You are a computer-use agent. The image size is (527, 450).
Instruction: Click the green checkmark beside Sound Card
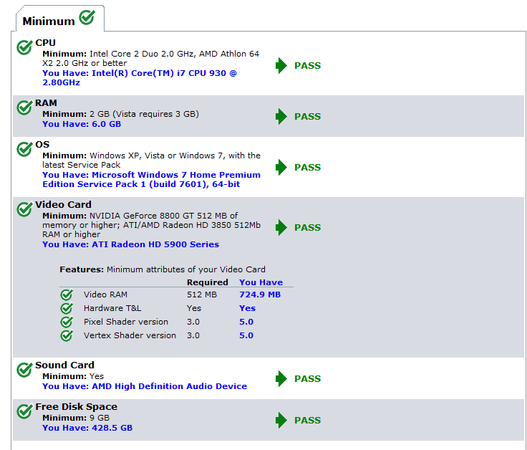click(24, 370)
